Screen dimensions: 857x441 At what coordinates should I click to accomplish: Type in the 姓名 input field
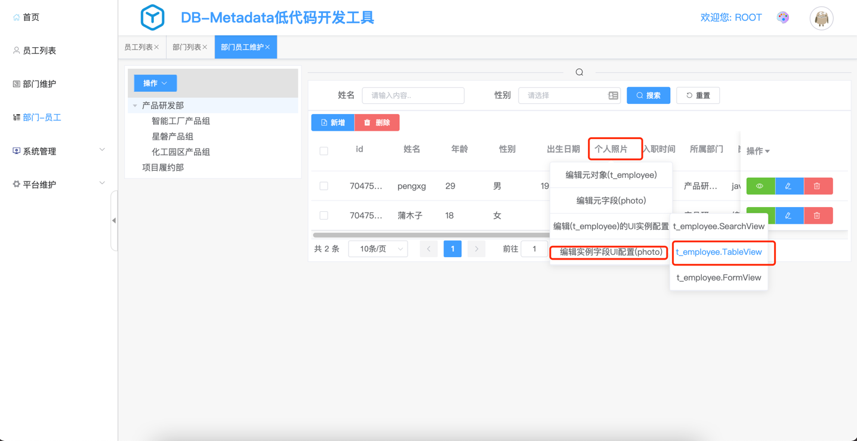tap(413, 95)
